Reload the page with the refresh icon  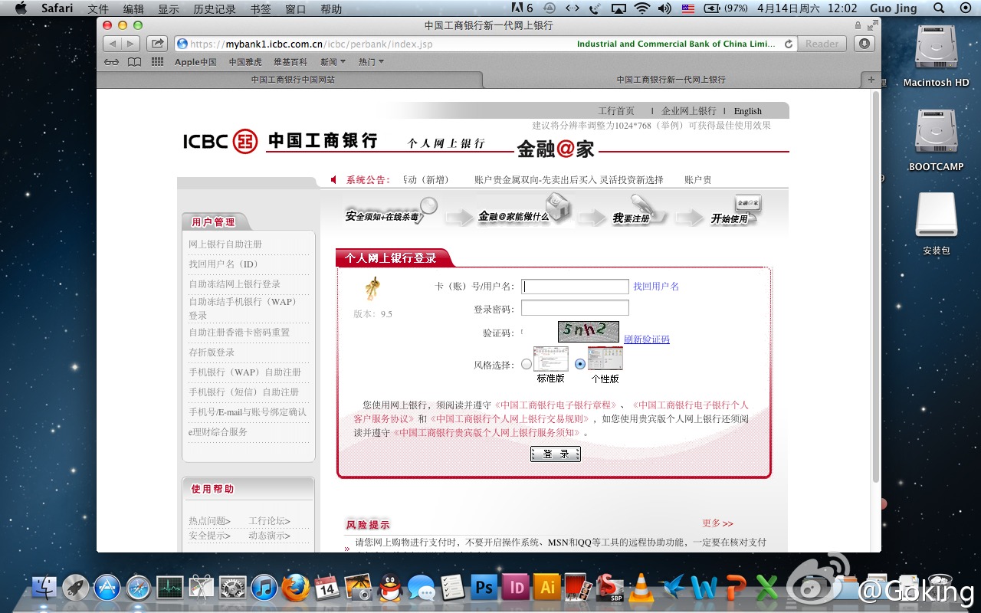pyautogui.click(x=788, y=44)
